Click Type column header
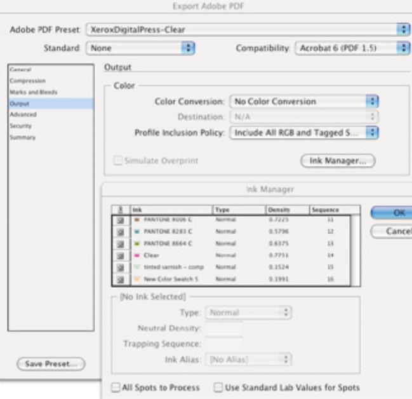 point(239,210)
